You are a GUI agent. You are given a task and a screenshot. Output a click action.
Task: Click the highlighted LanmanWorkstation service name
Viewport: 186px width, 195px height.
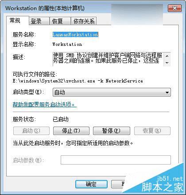75,34
